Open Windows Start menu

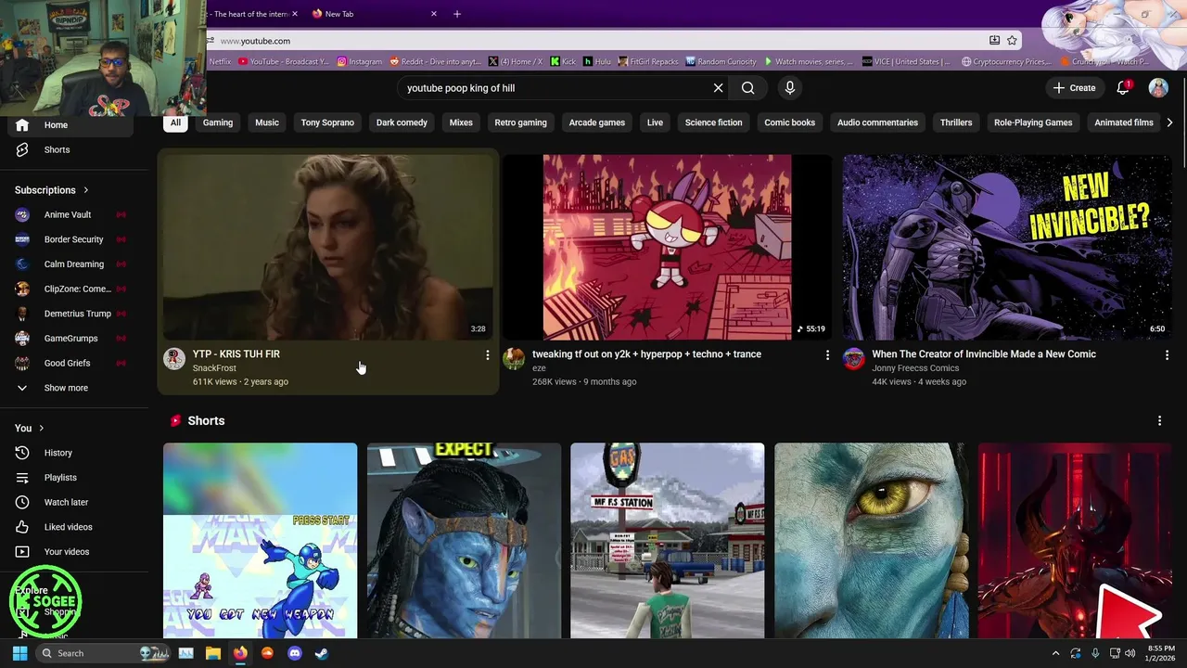coord(19,653)
